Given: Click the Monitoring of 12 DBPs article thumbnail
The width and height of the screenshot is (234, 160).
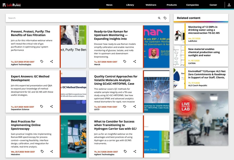Looking at the screenshot, I should click(179, 34).
